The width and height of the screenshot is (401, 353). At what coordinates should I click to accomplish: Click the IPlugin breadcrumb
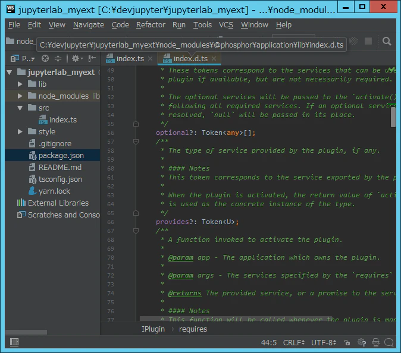(x=153, y=329)
